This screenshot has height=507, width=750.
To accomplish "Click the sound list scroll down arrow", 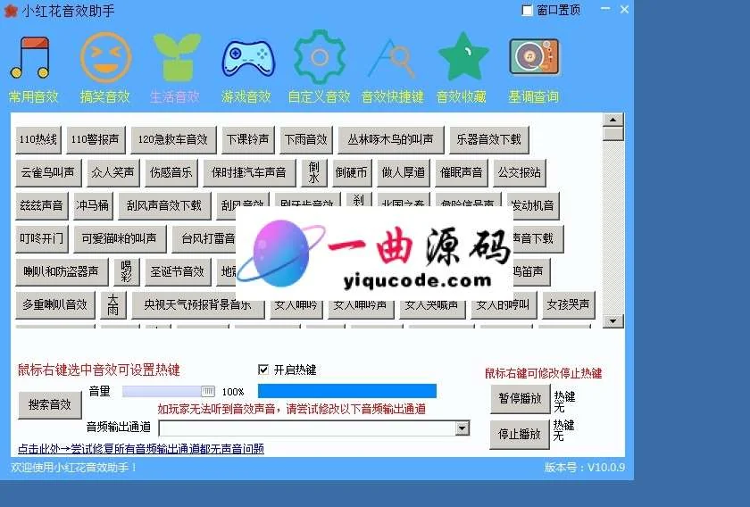I will pyautogui.click(x=612, y=321).
